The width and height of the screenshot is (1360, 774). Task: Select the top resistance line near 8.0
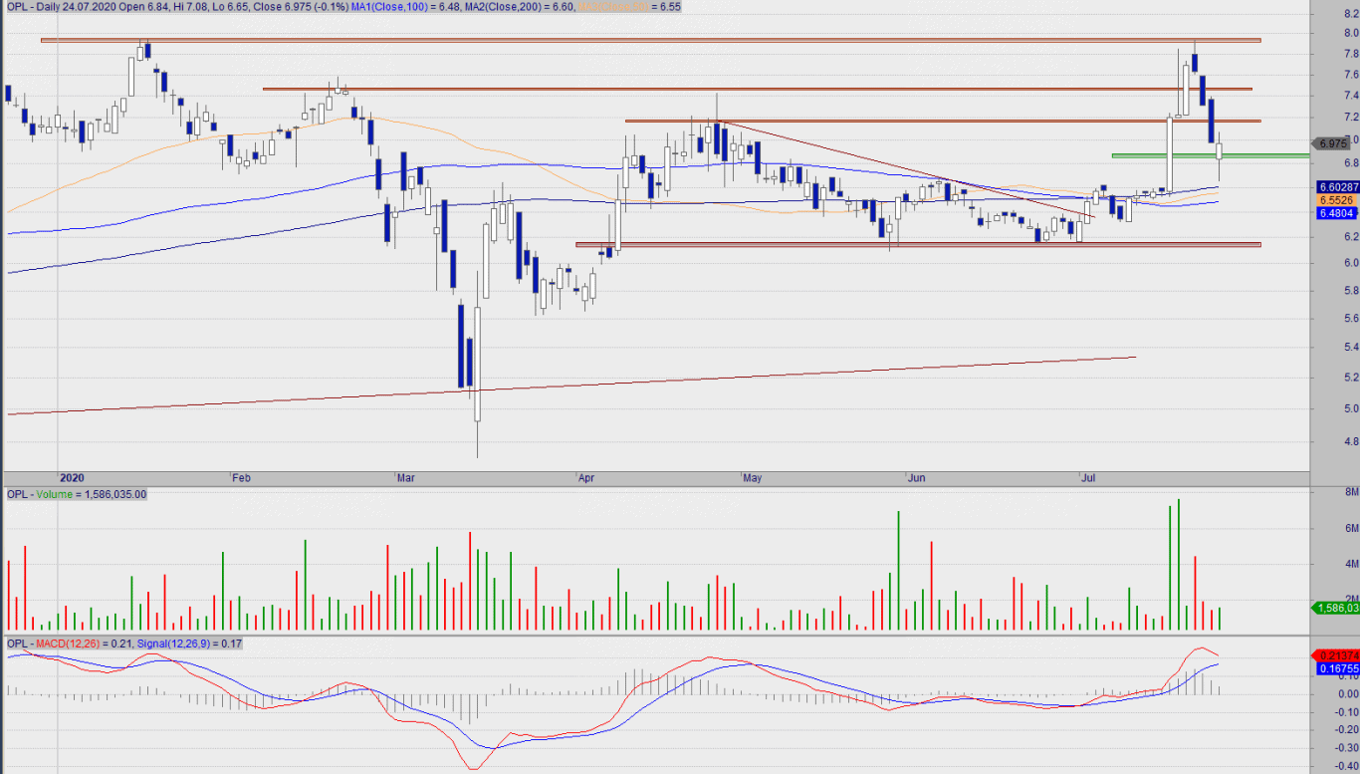coord(650,40)
